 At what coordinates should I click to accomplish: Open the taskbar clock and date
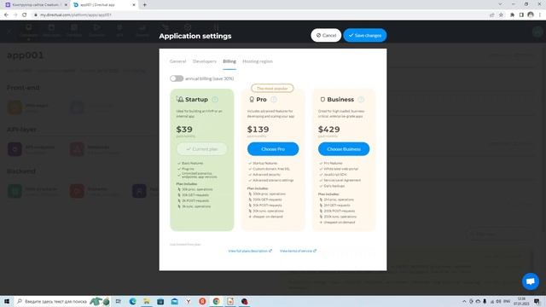521,301
